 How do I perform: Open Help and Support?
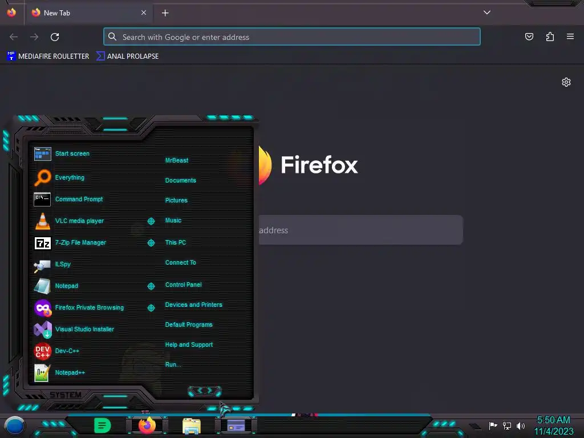point(189,345)
